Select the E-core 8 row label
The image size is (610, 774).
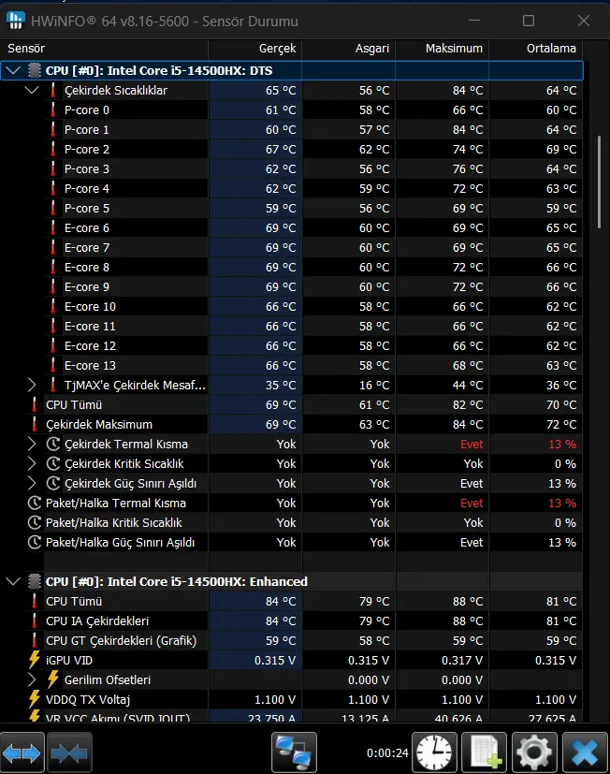[87, 267]
